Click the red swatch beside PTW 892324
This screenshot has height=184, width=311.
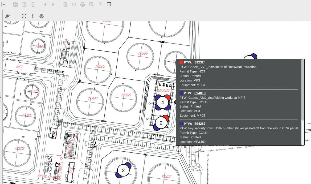[x=181, y=62]
